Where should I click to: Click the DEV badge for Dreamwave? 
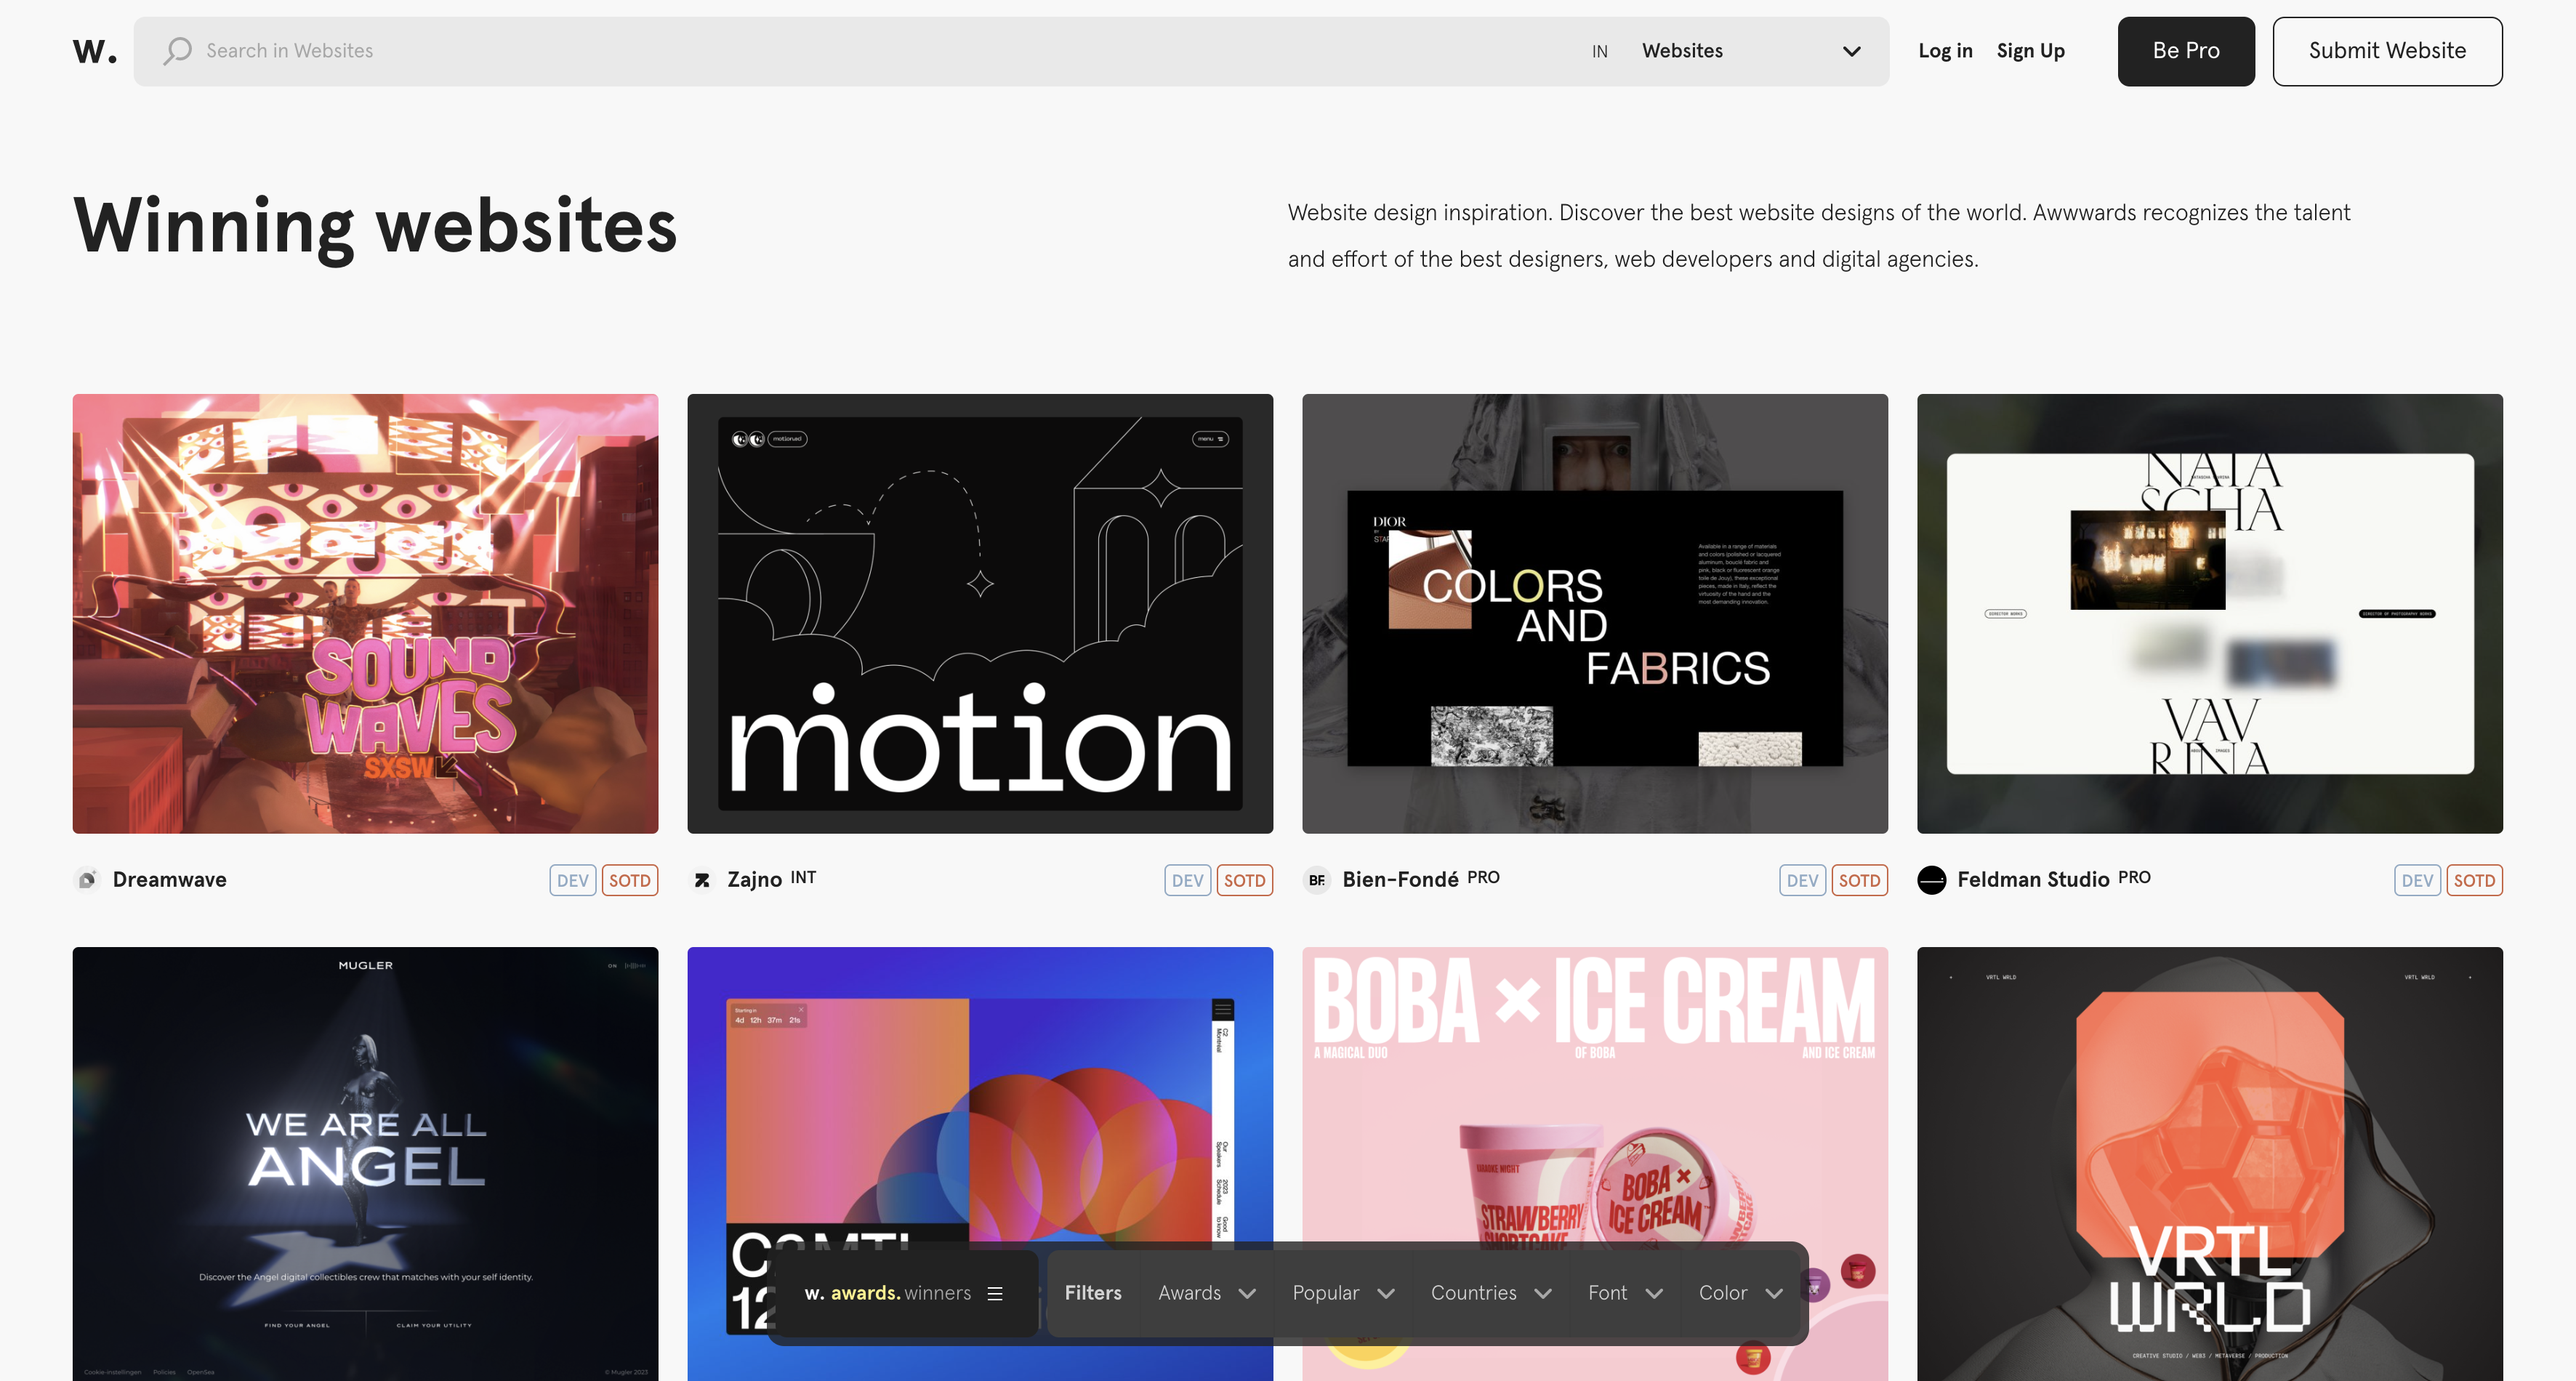573,880
